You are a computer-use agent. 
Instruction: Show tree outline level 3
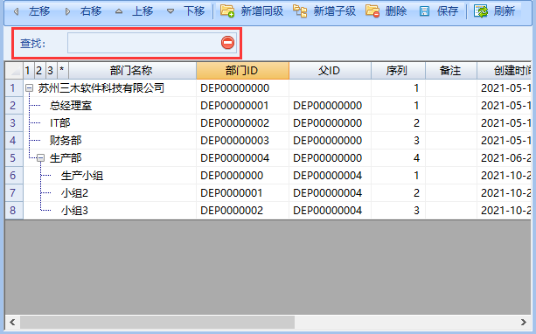coord(51,71)
